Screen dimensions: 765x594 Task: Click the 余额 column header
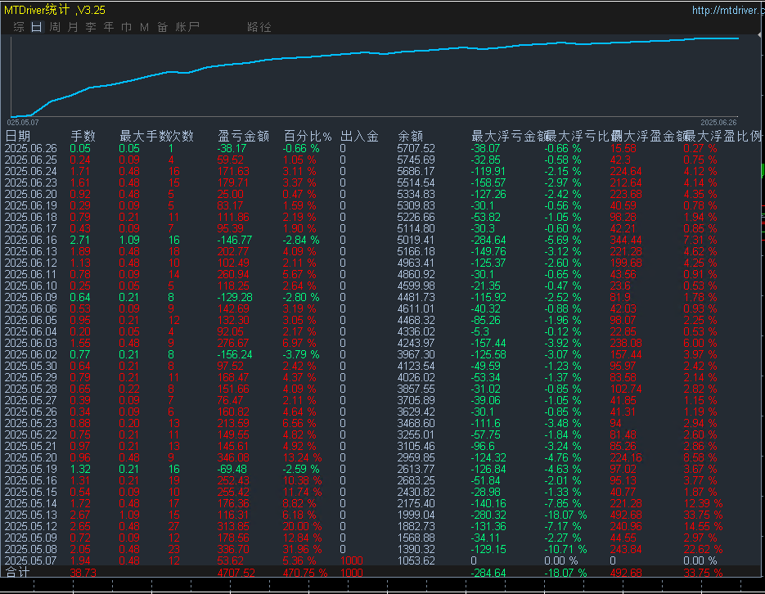point(410,136)
